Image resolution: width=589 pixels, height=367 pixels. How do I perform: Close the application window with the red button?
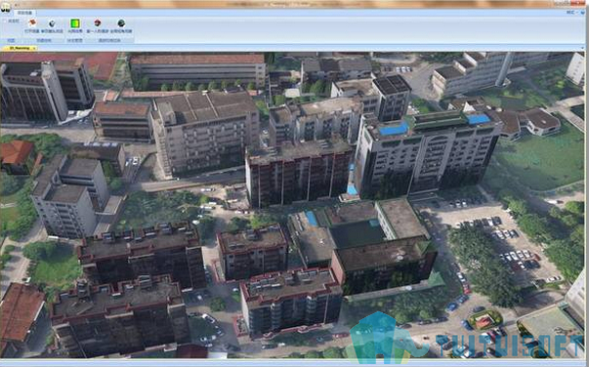point(577,3)
